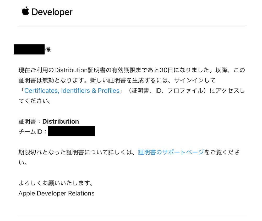
Task: Click the 証明書： label
Action: coord(30,121)
